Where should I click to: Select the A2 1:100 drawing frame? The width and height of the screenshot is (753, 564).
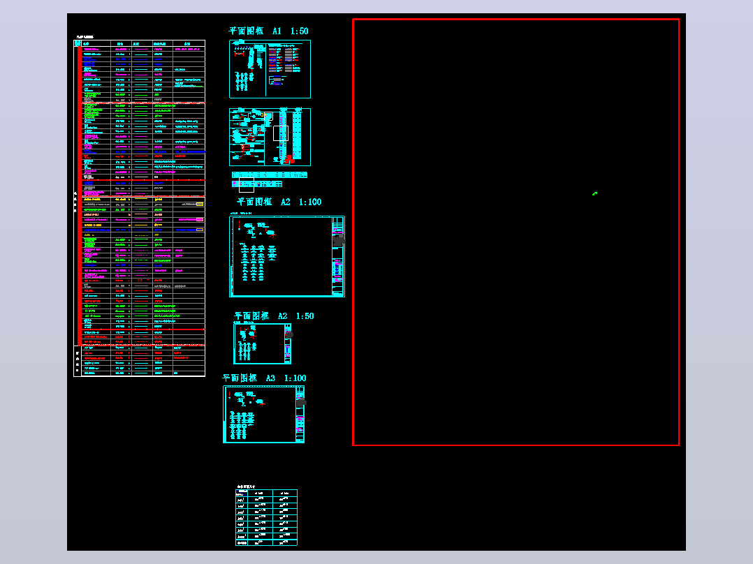coord(287,256)
